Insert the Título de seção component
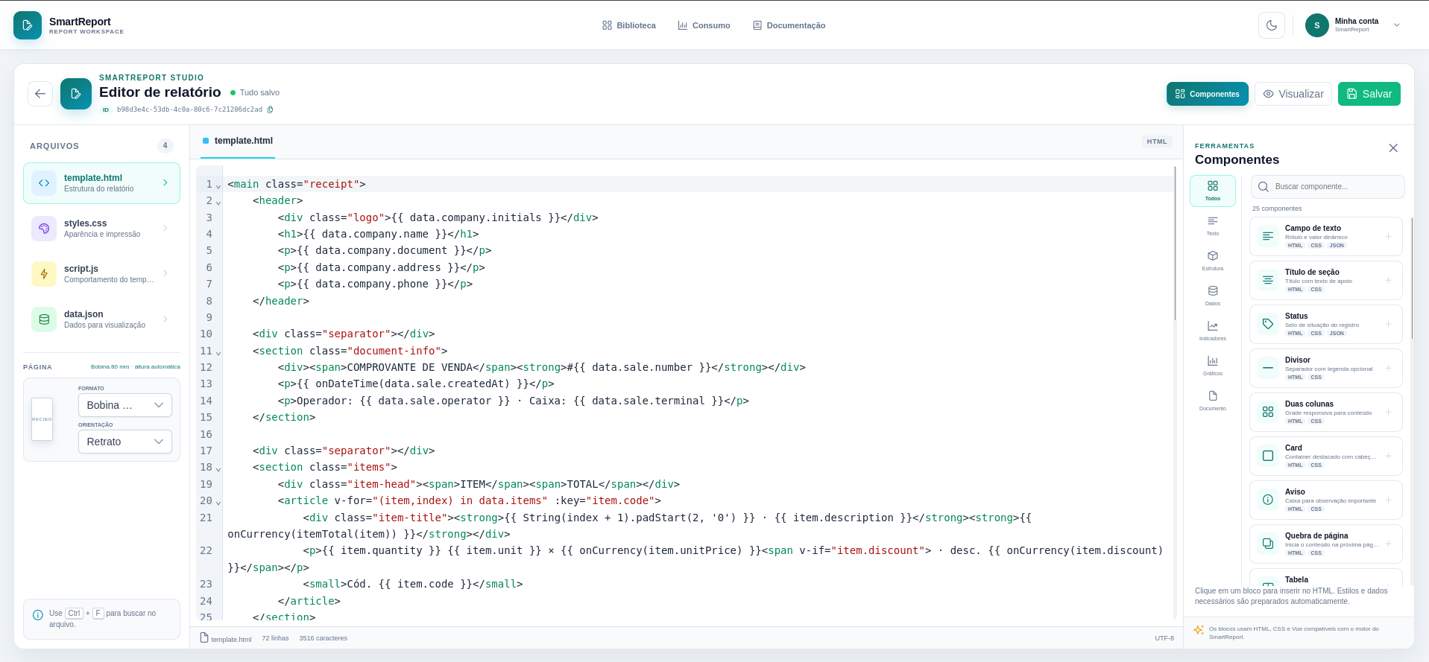The image size is (1429, 662). 1326,280
